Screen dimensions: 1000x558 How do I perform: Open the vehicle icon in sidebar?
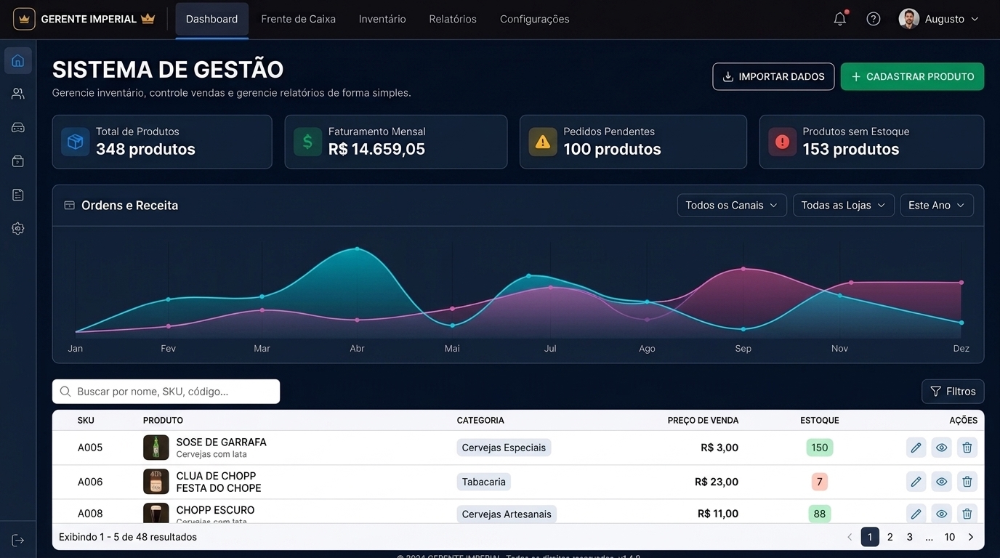18,128
